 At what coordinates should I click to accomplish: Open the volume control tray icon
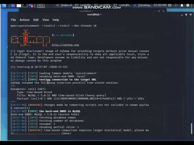pos(176,5)
